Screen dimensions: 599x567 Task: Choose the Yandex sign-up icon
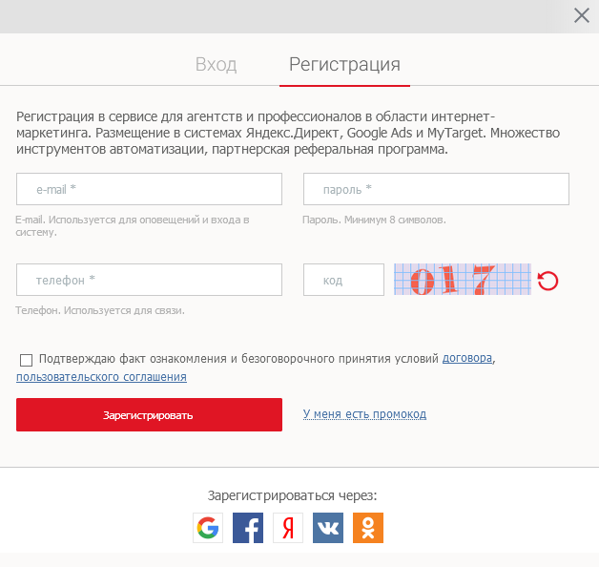tap(288, 528)
